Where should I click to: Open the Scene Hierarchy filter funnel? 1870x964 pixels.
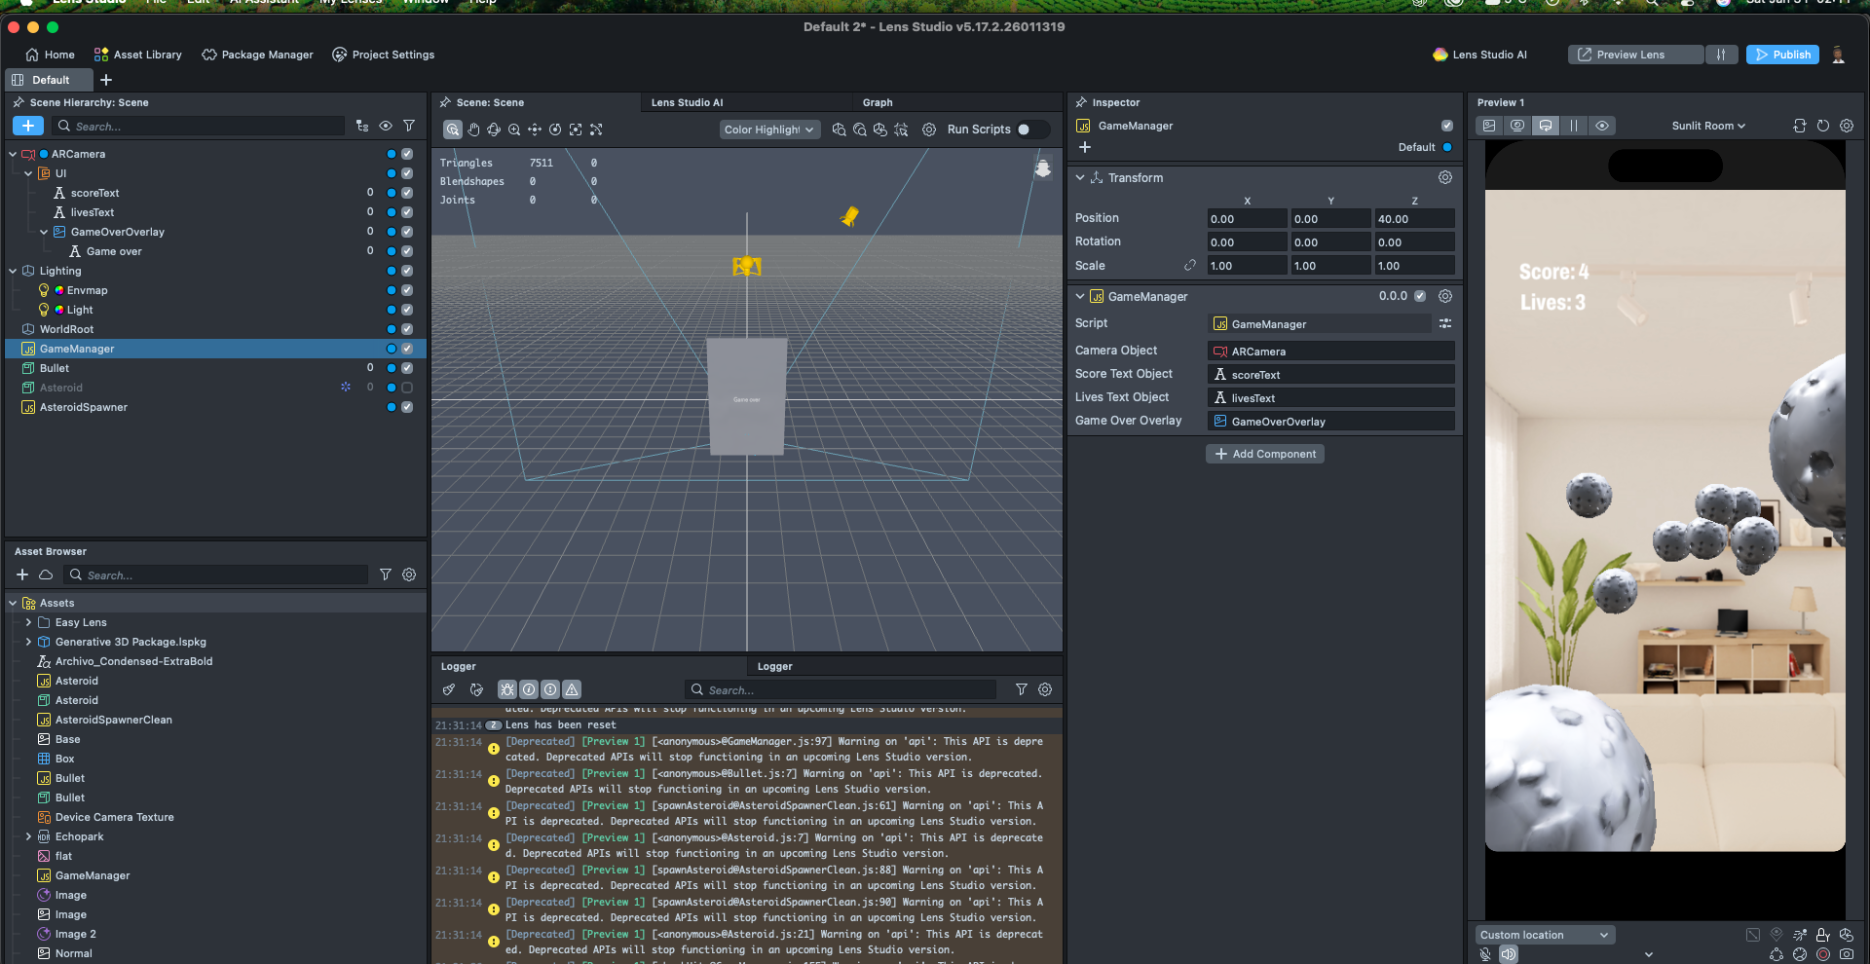(409, 126)
